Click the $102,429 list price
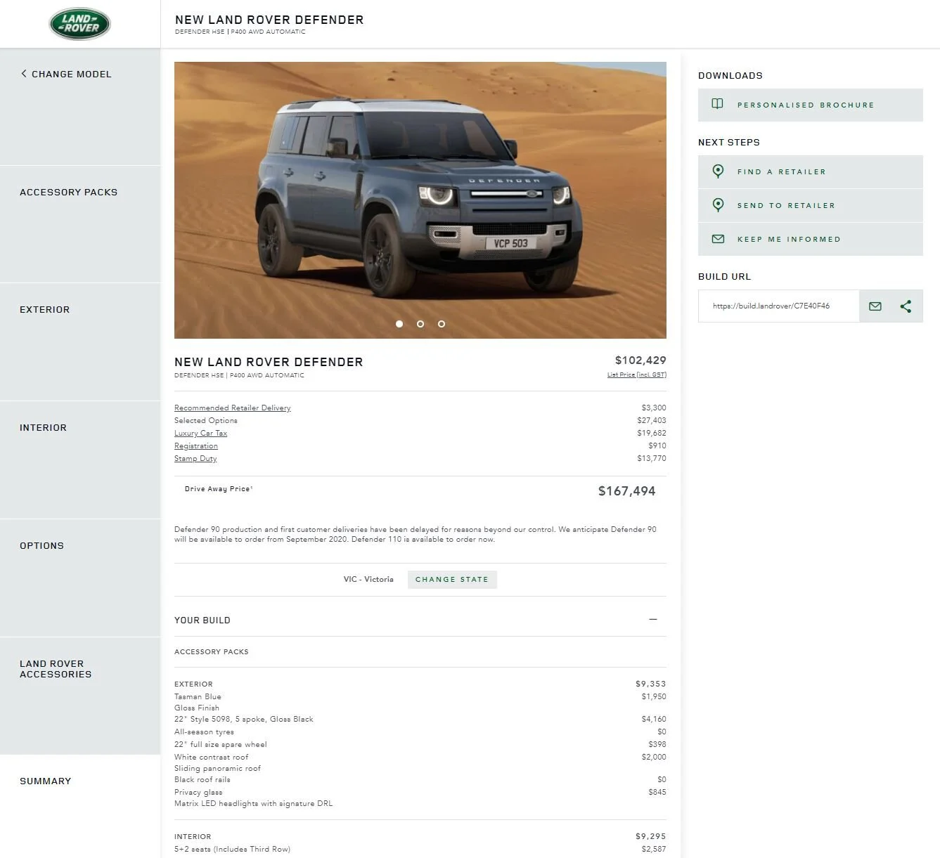940x858 pixels. [640, 360]
